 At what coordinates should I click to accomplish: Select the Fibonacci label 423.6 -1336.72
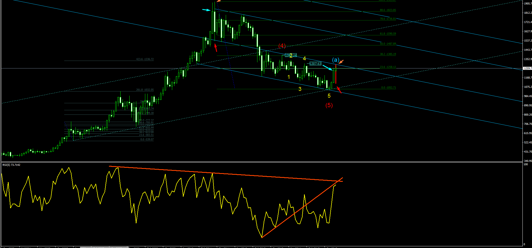[x=145, y=59]
